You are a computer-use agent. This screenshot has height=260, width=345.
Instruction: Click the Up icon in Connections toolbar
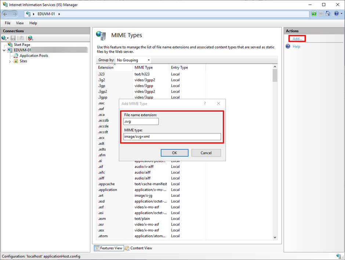pos(22,38)
